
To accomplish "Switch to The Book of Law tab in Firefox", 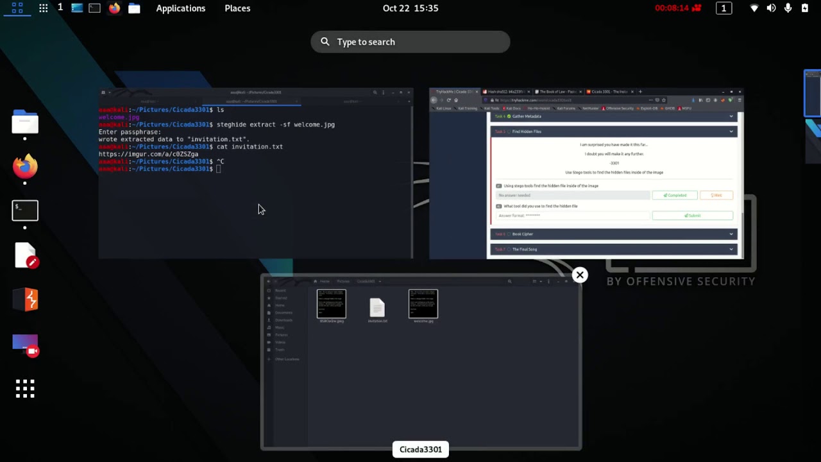I will click(x=558, y=92).
